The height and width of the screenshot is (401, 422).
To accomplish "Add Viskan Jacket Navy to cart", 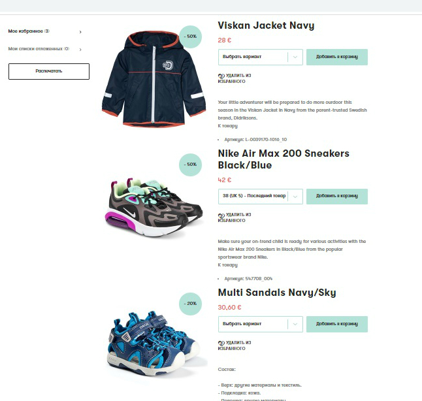I will pos(337,57).
